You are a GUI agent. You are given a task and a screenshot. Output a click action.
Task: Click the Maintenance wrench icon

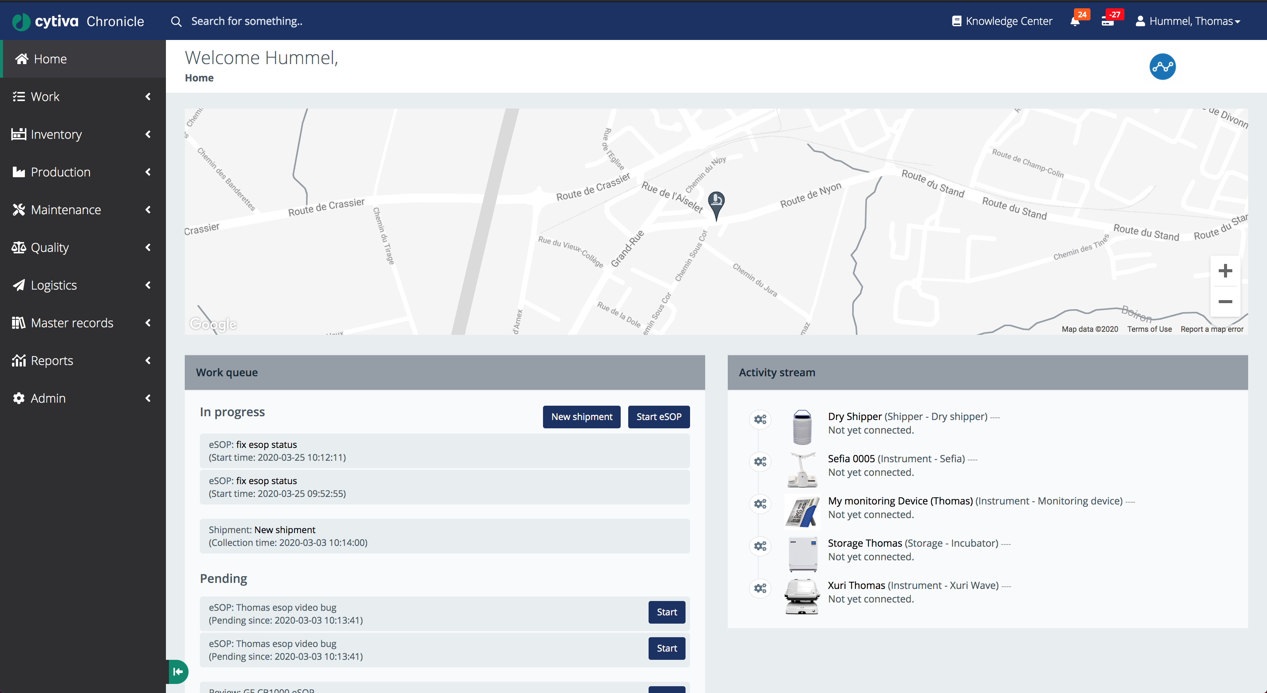click(x=19, y=209)
